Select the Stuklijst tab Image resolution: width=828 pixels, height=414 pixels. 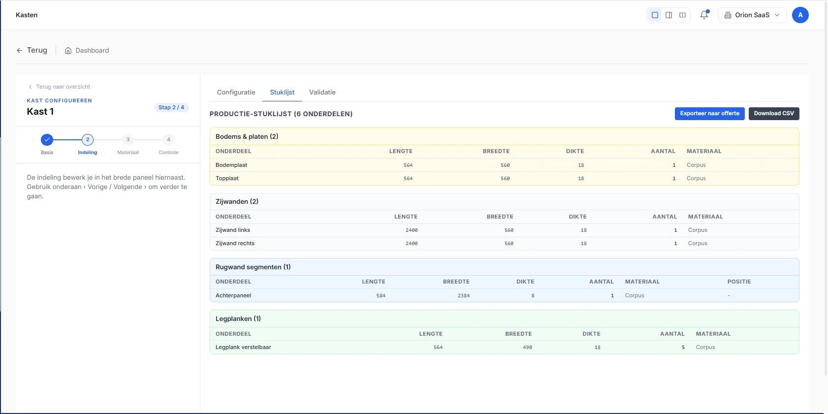282,92
